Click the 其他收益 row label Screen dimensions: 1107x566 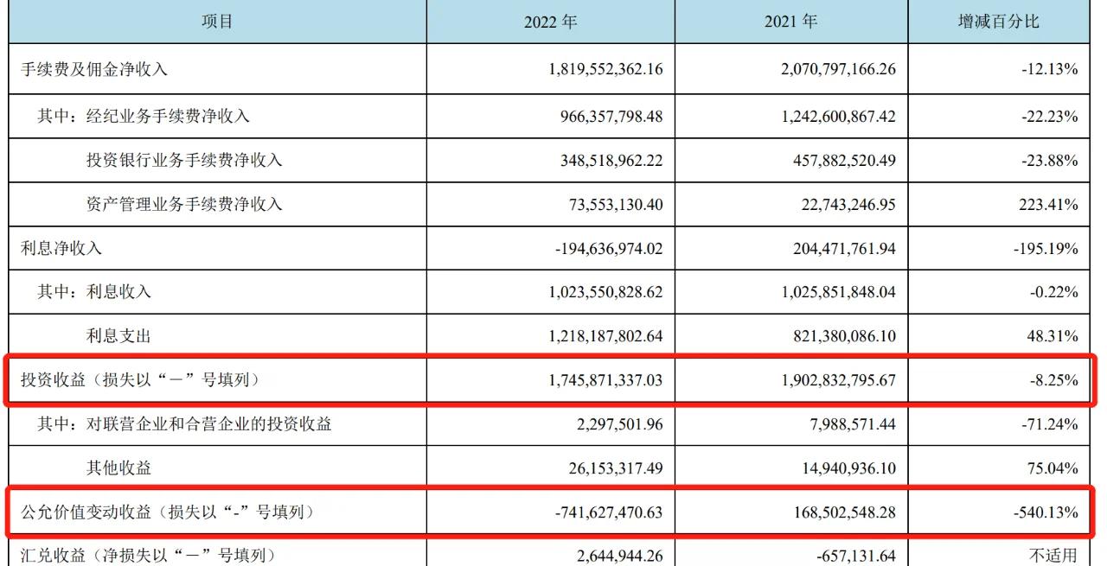tap(118, 468)
